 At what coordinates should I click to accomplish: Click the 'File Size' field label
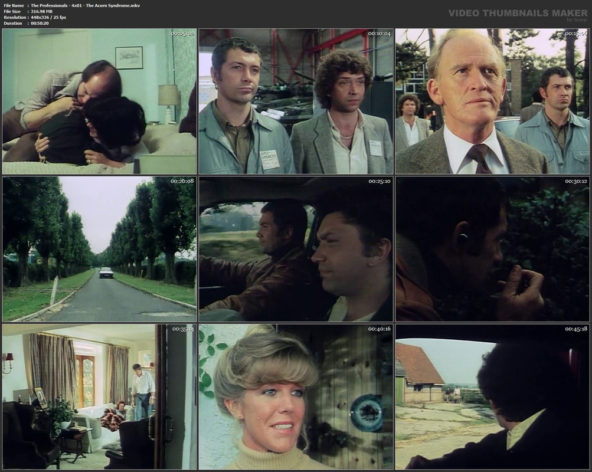click(x=12, y=11)
